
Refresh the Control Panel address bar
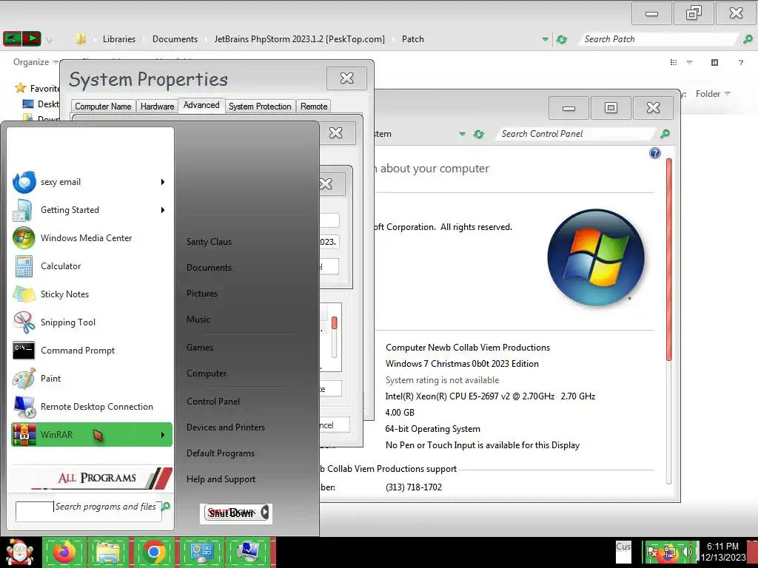479,134
